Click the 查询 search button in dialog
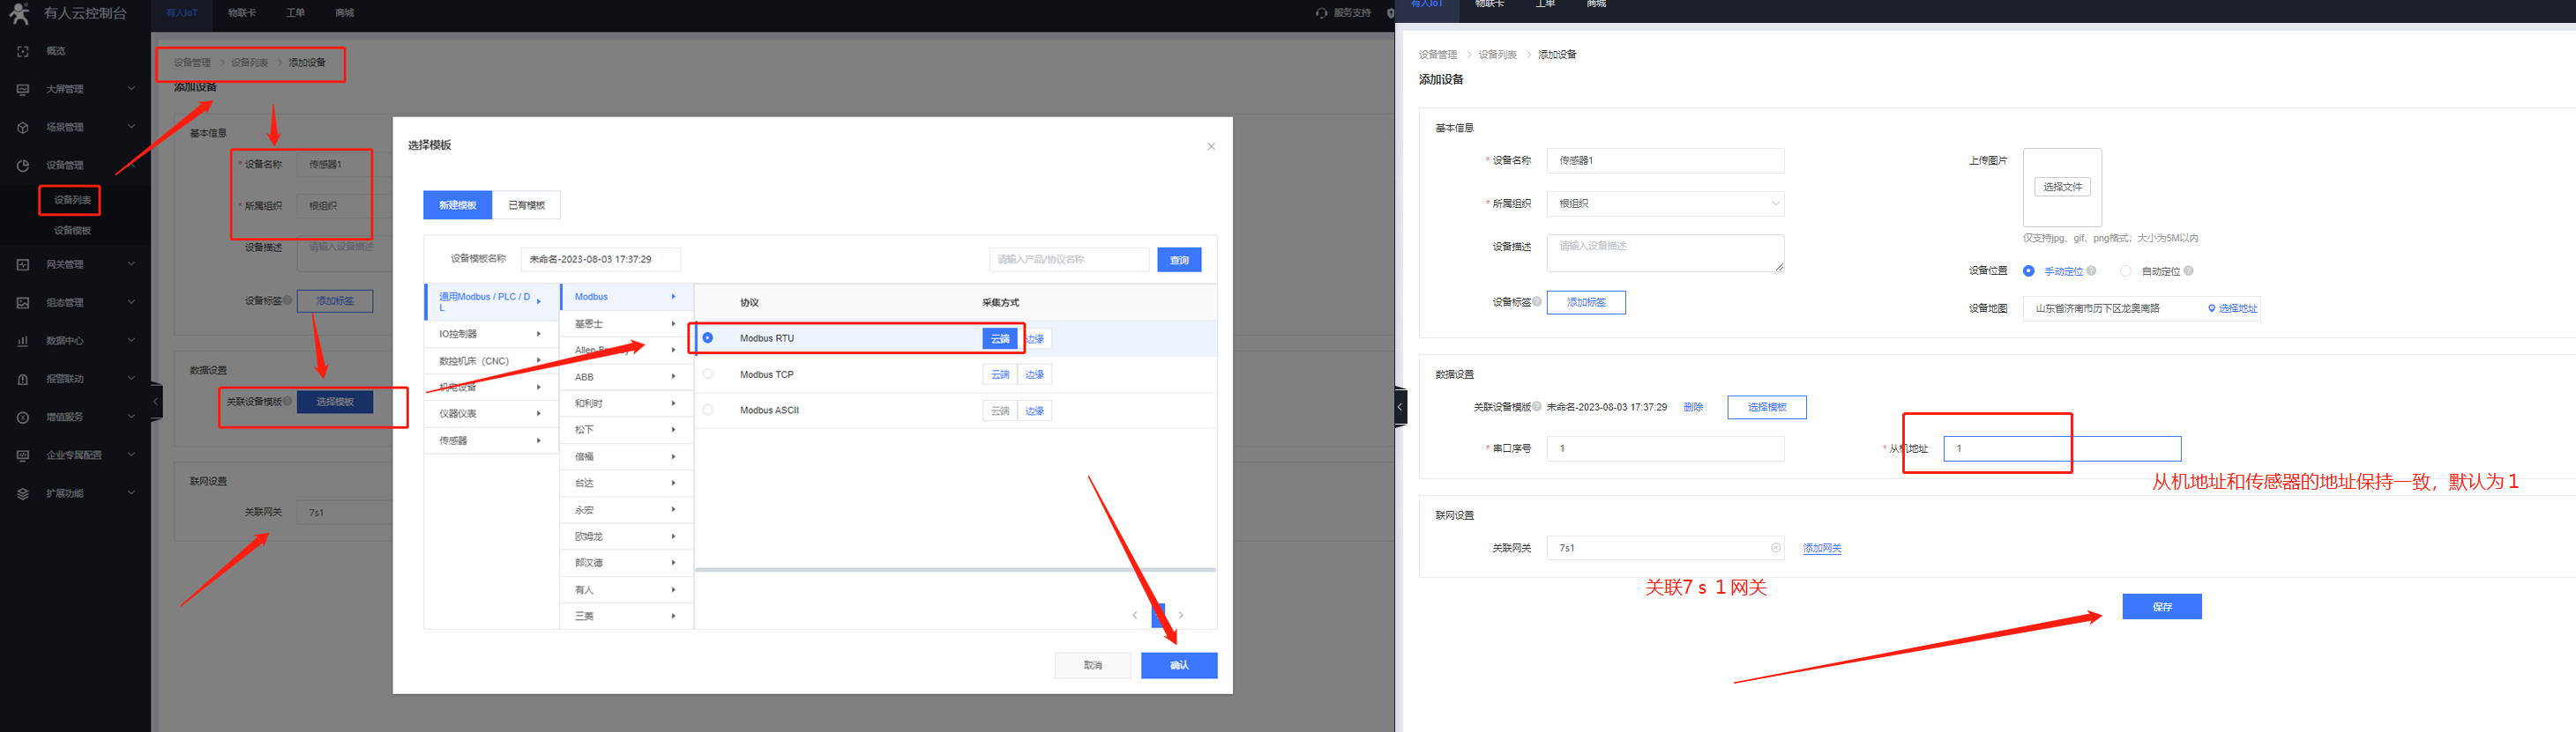2576x732 pixels. tap(1178, 260)
